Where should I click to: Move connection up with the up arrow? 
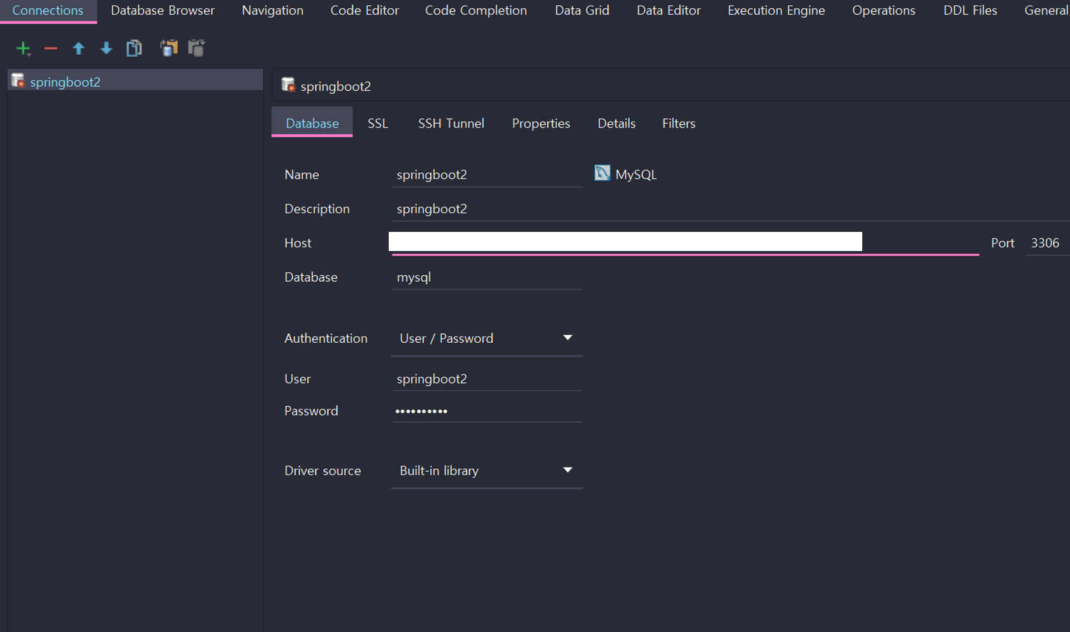78,48
